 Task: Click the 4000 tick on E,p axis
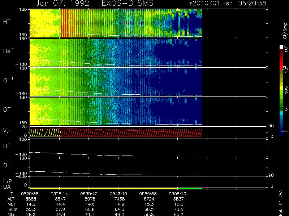point(22,176)
